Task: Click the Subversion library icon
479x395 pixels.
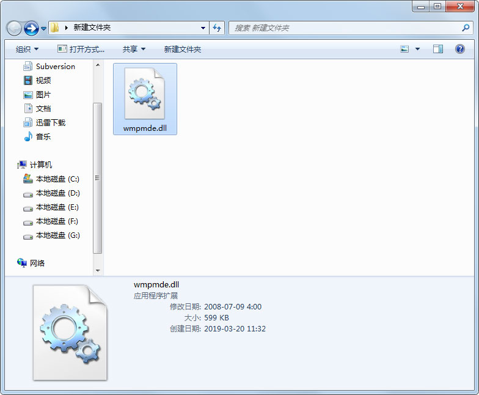Action: (28, 66)
